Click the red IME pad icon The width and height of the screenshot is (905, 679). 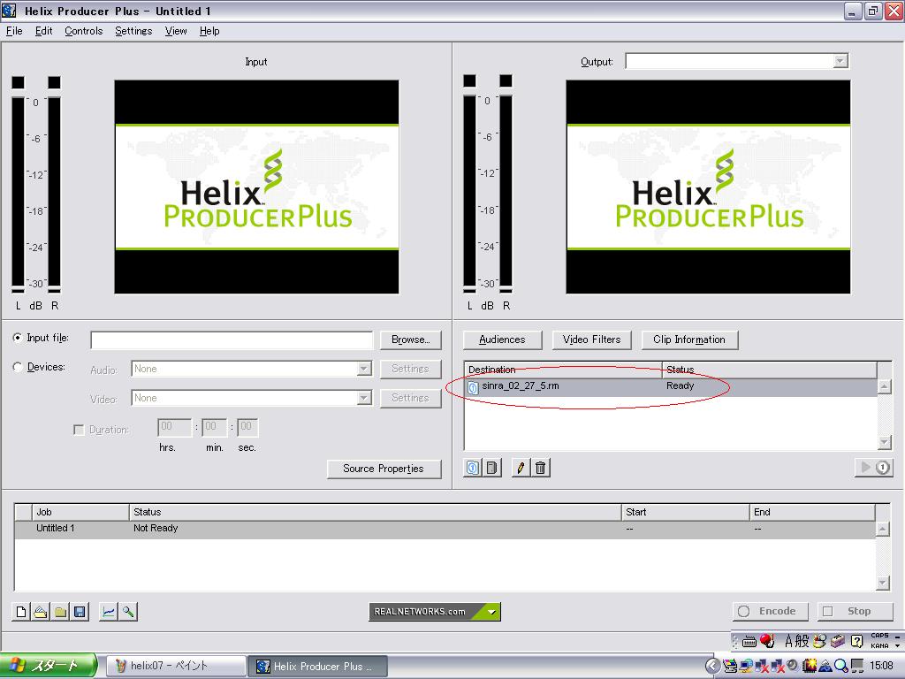(x=767, y=640)
